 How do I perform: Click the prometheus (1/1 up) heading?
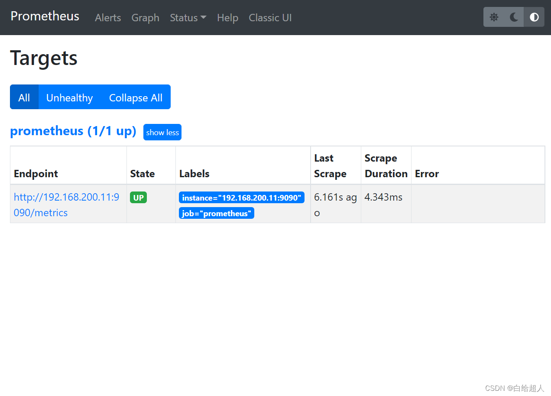(73, 131)
